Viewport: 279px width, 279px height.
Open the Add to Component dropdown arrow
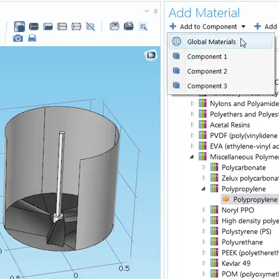point(243,27)
